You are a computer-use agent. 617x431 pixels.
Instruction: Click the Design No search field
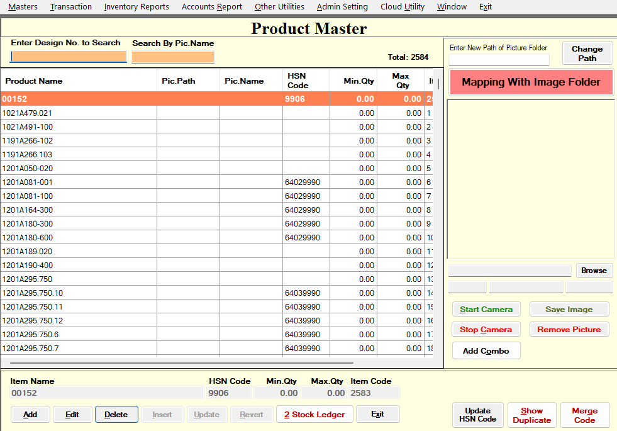[x=67, y=57]
